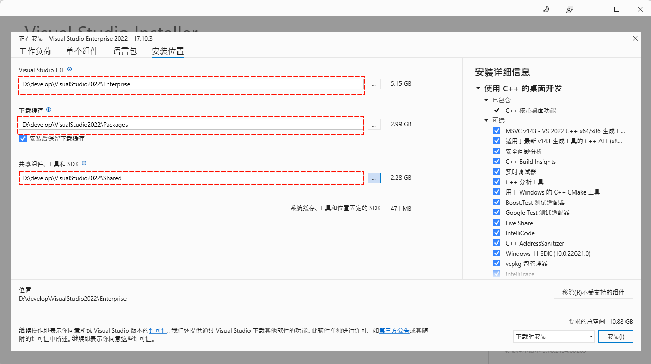This screenshot has height=364, width=651.
Task: Disable the vcpkg 包管理器 checkbox
Action: click(x=497, y=263)
